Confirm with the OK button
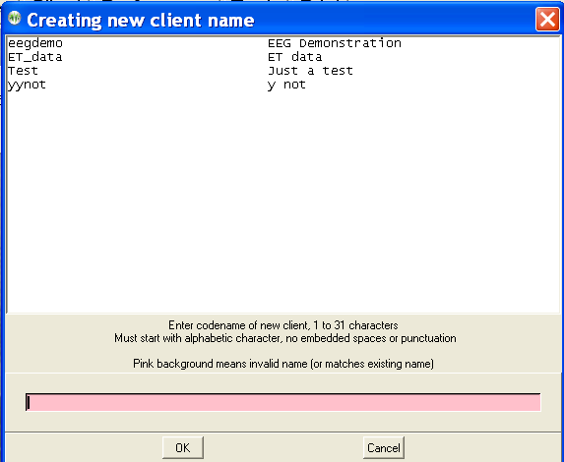The image size is (564, 462). (x=183, y=447)
